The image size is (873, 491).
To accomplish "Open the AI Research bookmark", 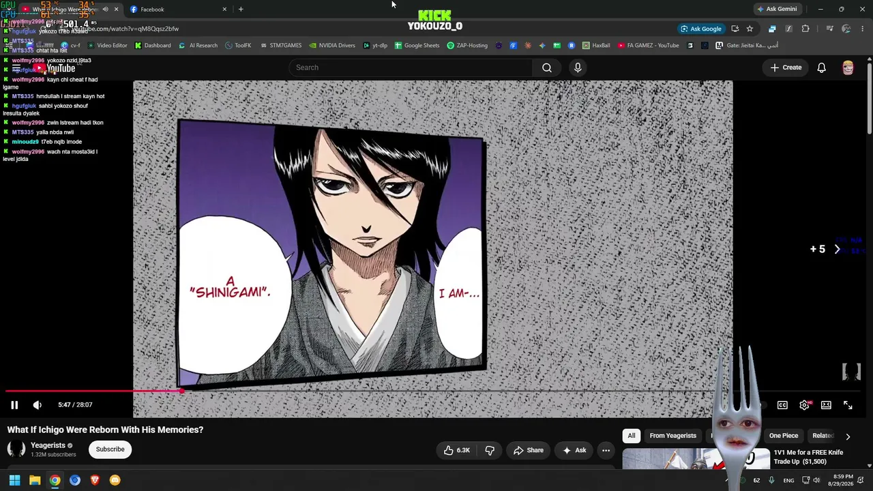I will (x=198, y=46).
